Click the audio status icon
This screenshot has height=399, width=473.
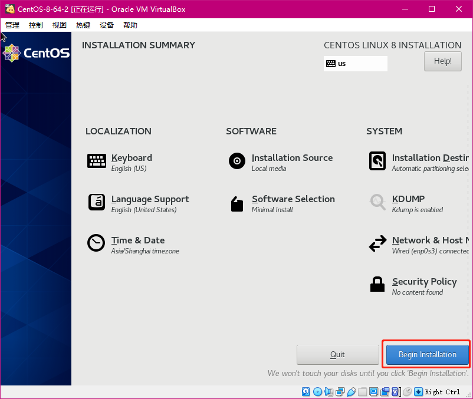click(329, 392)
